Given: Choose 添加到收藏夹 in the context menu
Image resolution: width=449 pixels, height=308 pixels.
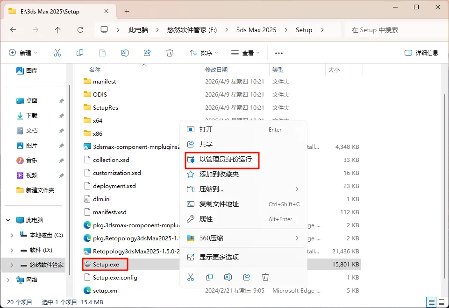Looking at the screenshot, I should pos(243,174).
